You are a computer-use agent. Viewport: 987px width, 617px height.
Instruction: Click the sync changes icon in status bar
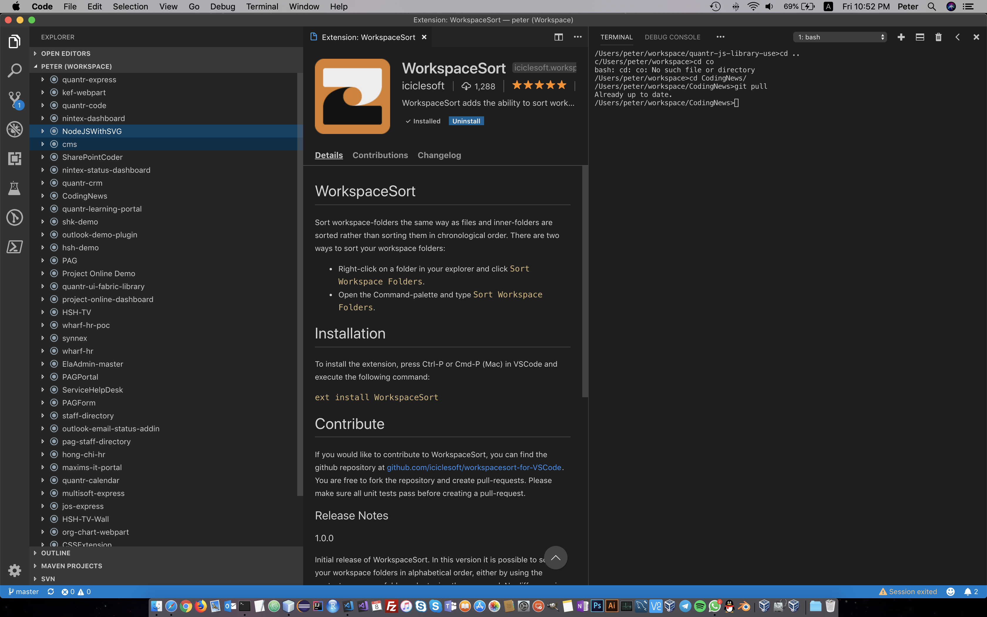pyautogui.click(x=51, y=592)
